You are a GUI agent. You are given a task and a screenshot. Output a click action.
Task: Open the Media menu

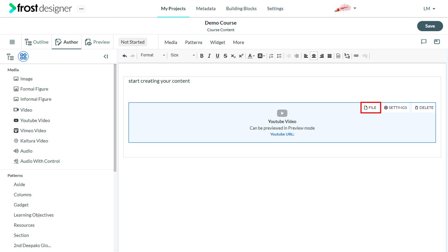[x=171, y=42]
